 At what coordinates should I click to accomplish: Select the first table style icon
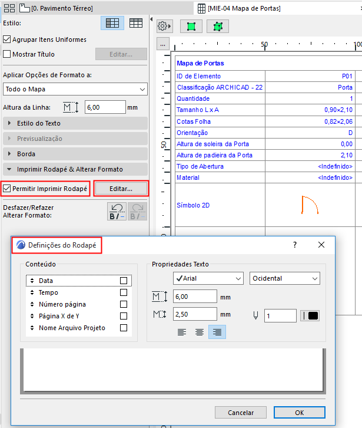click(112, 23)
